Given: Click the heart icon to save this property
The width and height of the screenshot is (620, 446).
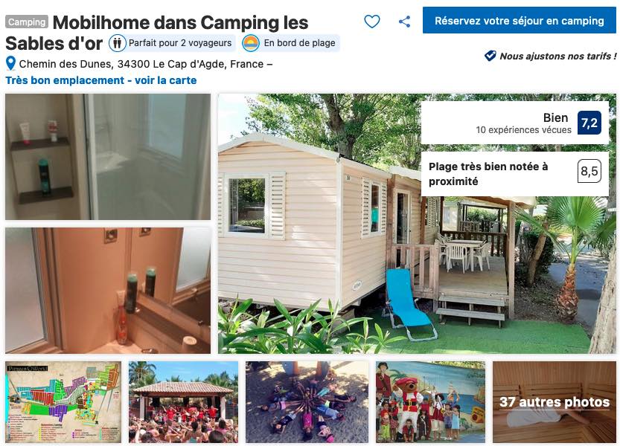Looking at the screenshot, I should tap(371, 22).
